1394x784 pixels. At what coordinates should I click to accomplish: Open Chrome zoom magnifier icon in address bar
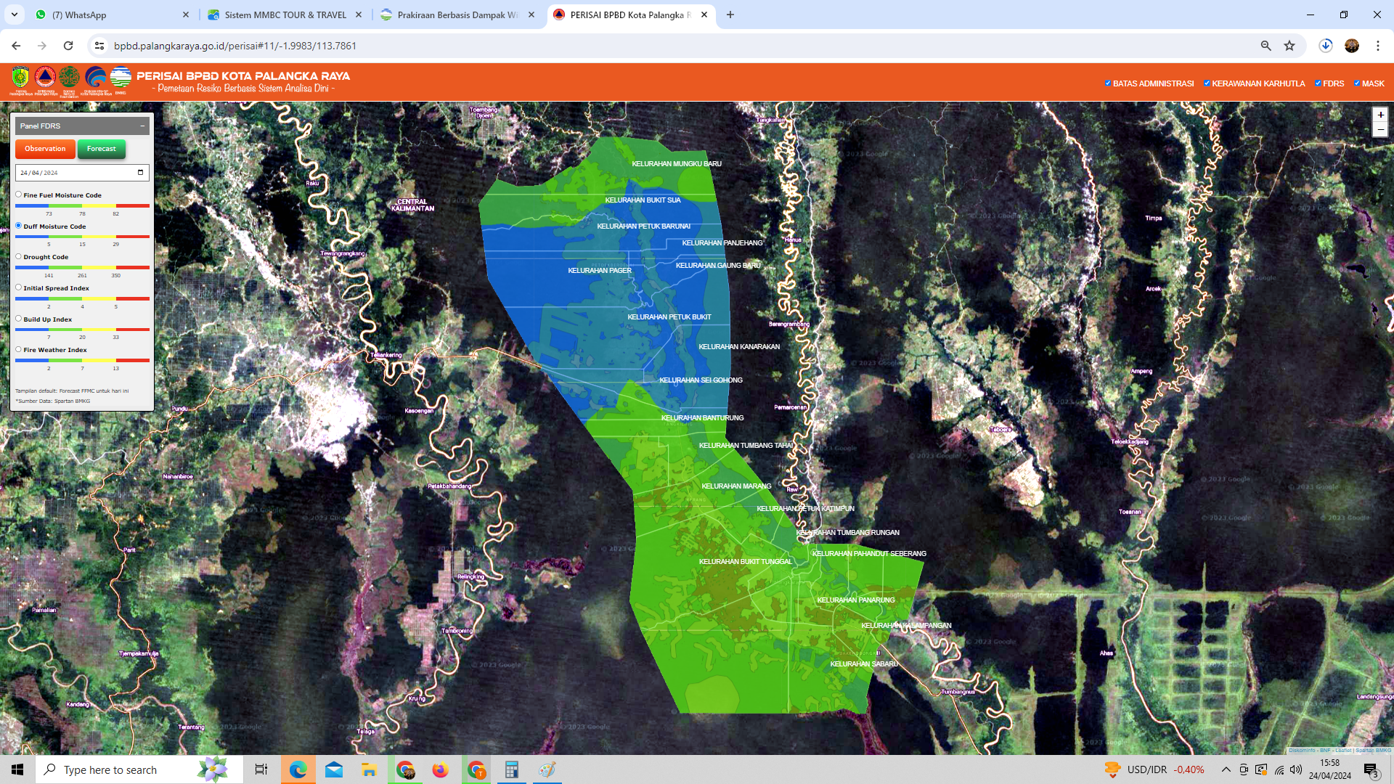(1266, 46)
